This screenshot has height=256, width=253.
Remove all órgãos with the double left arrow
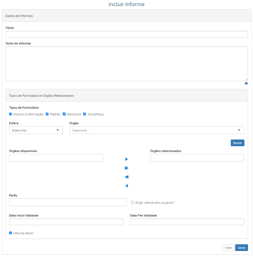pyautogui.click(x=126, y=177)
